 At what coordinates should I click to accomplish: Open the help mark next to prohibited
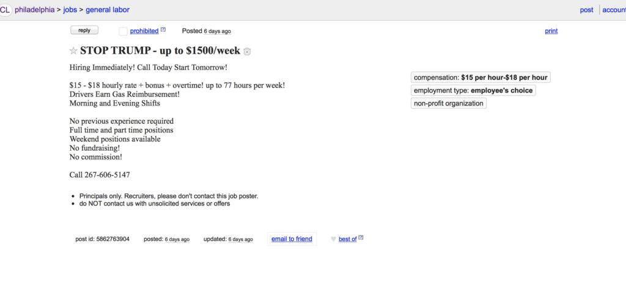(x=163, y=29)
